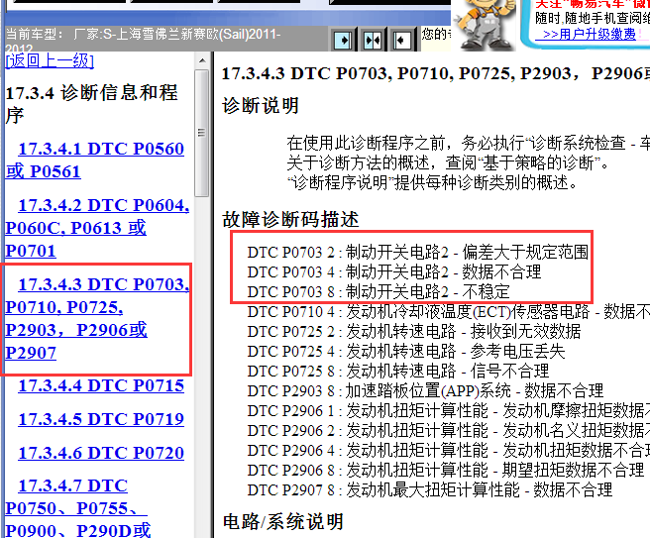The image size is (650, 538).
Task: Click the DTC P2906 2 line
Action: coord(449,431)
